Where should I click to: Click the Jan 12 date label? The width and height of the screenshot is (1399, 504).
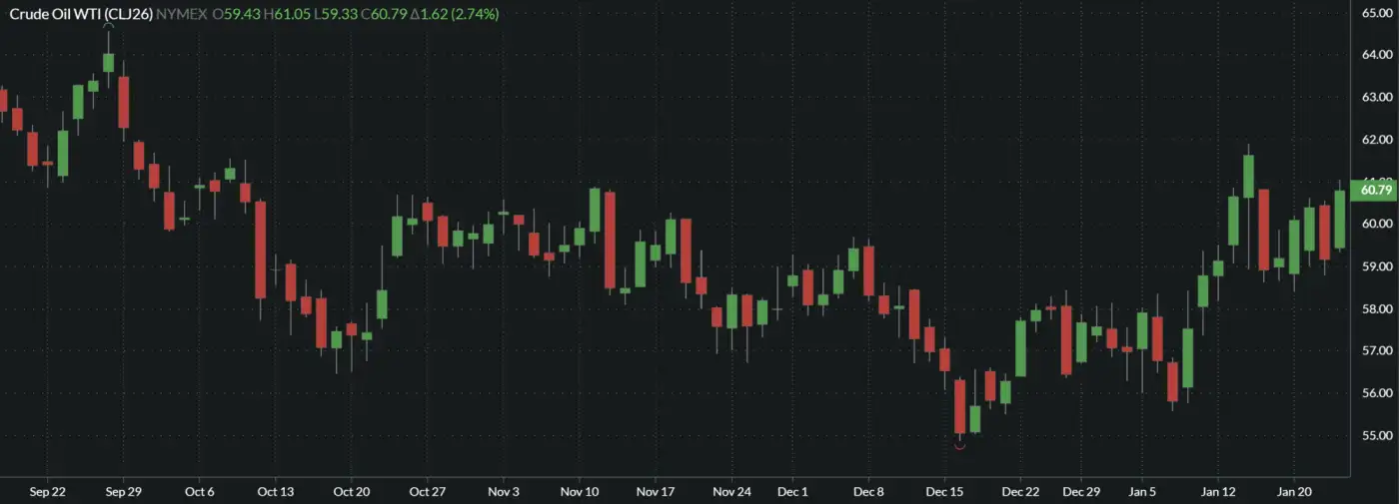tap(1217, 492)
